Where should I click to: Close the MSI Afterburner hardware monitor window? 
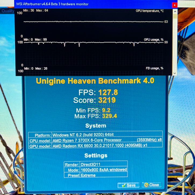(x=175, y=5)
